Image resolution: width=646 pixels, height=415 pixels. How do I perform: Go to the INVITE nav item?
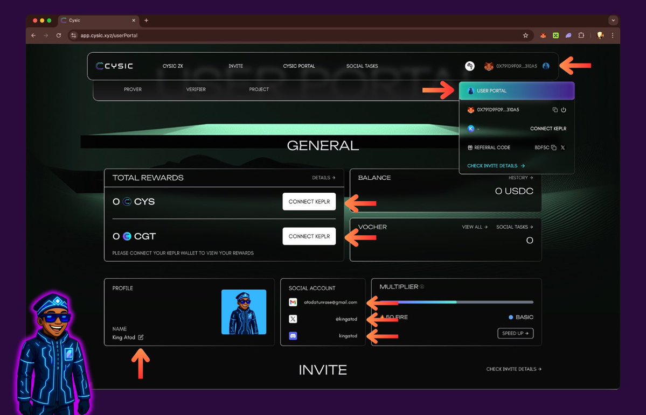(235, 66)
